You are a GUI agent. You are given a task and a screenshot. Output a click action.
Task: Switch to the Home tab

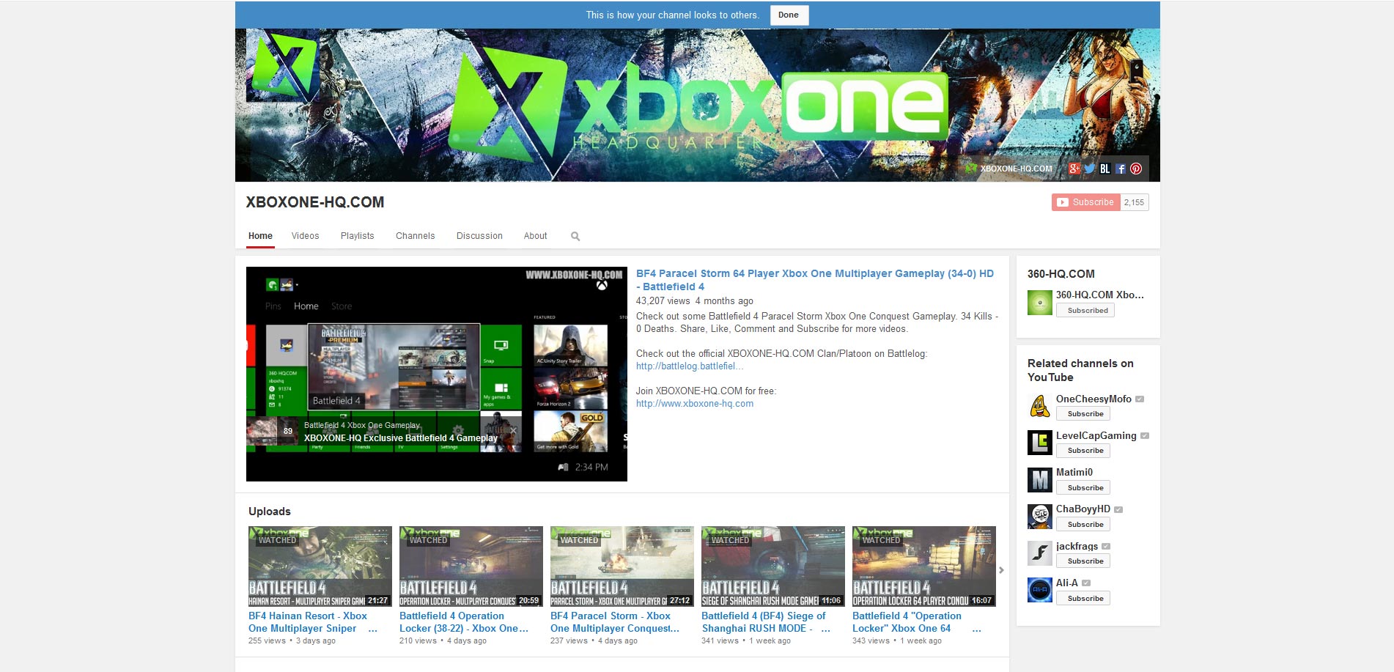point(260,236)
